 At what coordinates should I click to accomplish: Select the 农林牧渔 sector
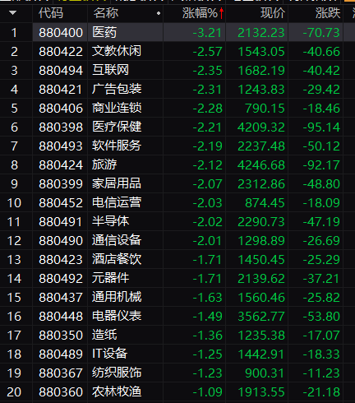click(117, 391)
